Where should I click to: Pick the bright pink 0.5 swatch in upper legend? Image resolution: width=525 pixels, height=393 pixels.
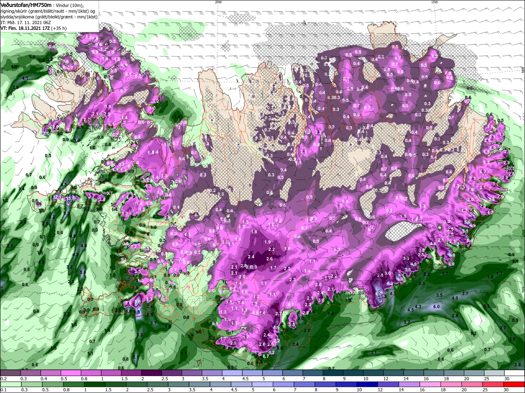point(71,373)
